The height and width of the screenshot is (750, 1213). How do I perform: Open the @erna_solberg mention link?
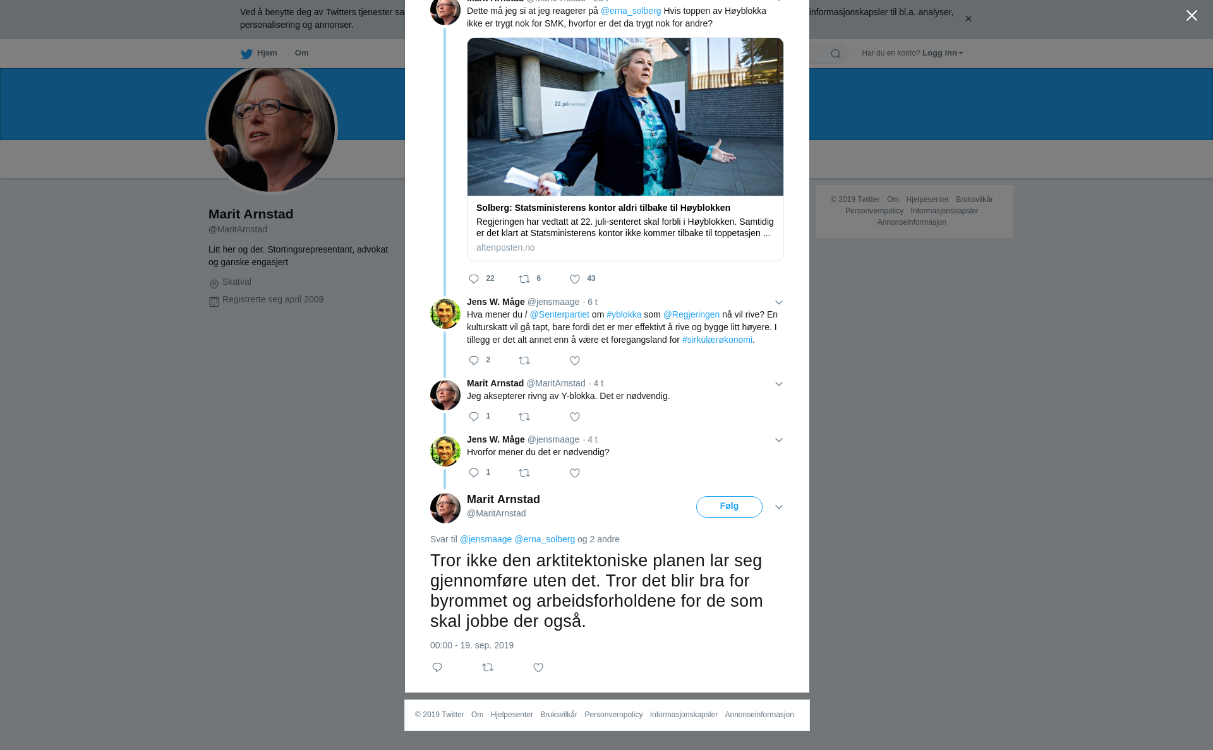[x=631, y=11]
